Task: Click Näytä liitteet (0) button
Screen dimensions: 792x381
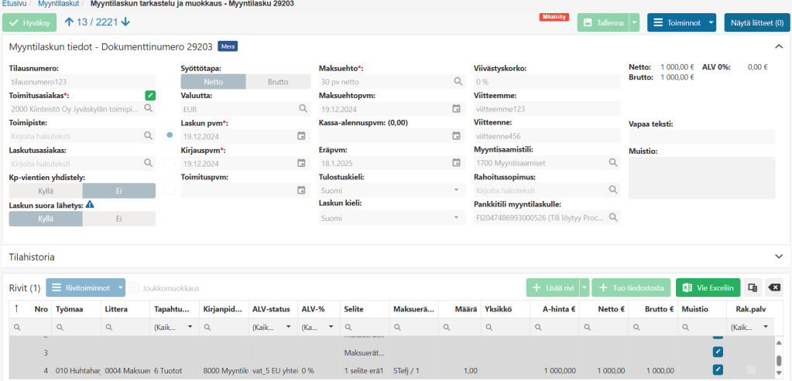Action: pos(756,22)
